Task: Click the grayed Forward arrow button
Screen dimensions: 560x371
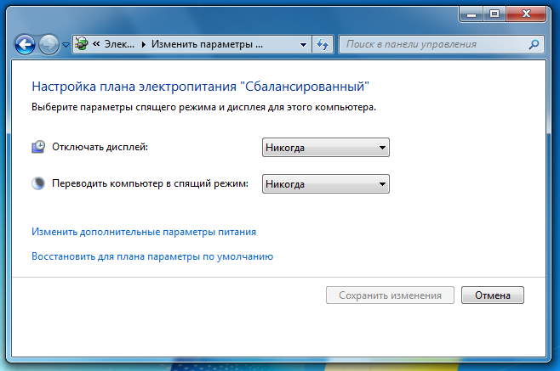Action: 49,45
